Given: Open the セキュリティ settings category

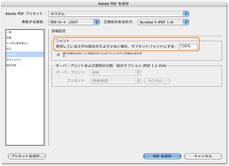Looking at the screenshot, I should (13, 60).
